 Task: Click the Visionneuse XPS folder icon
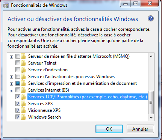(x=23, y=110)
